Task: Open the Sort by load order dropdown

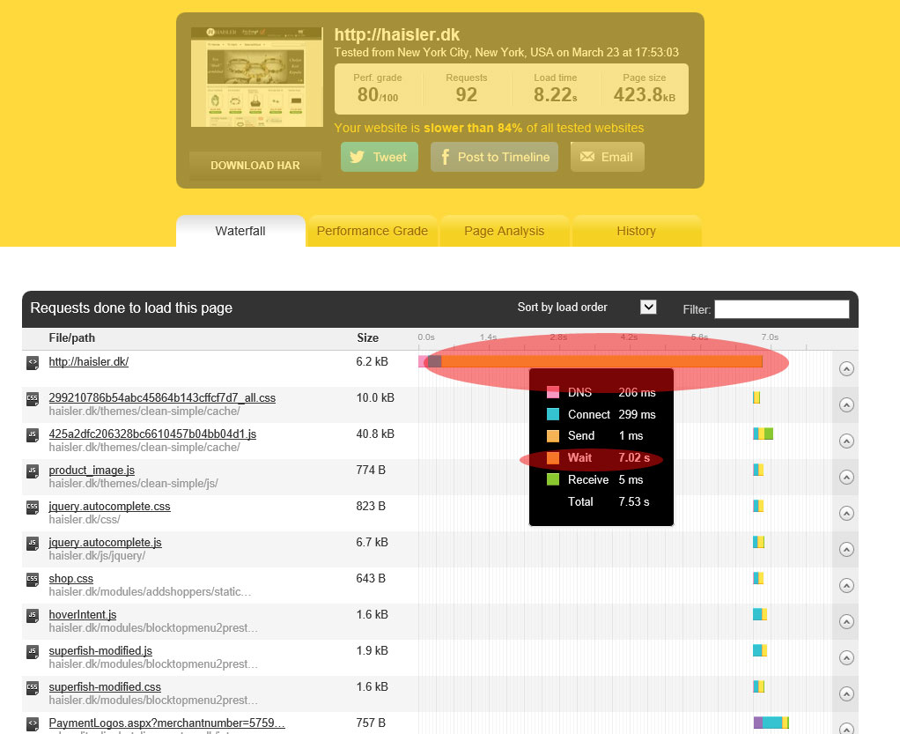Action: pyautogui.click(x=648, y=308)
